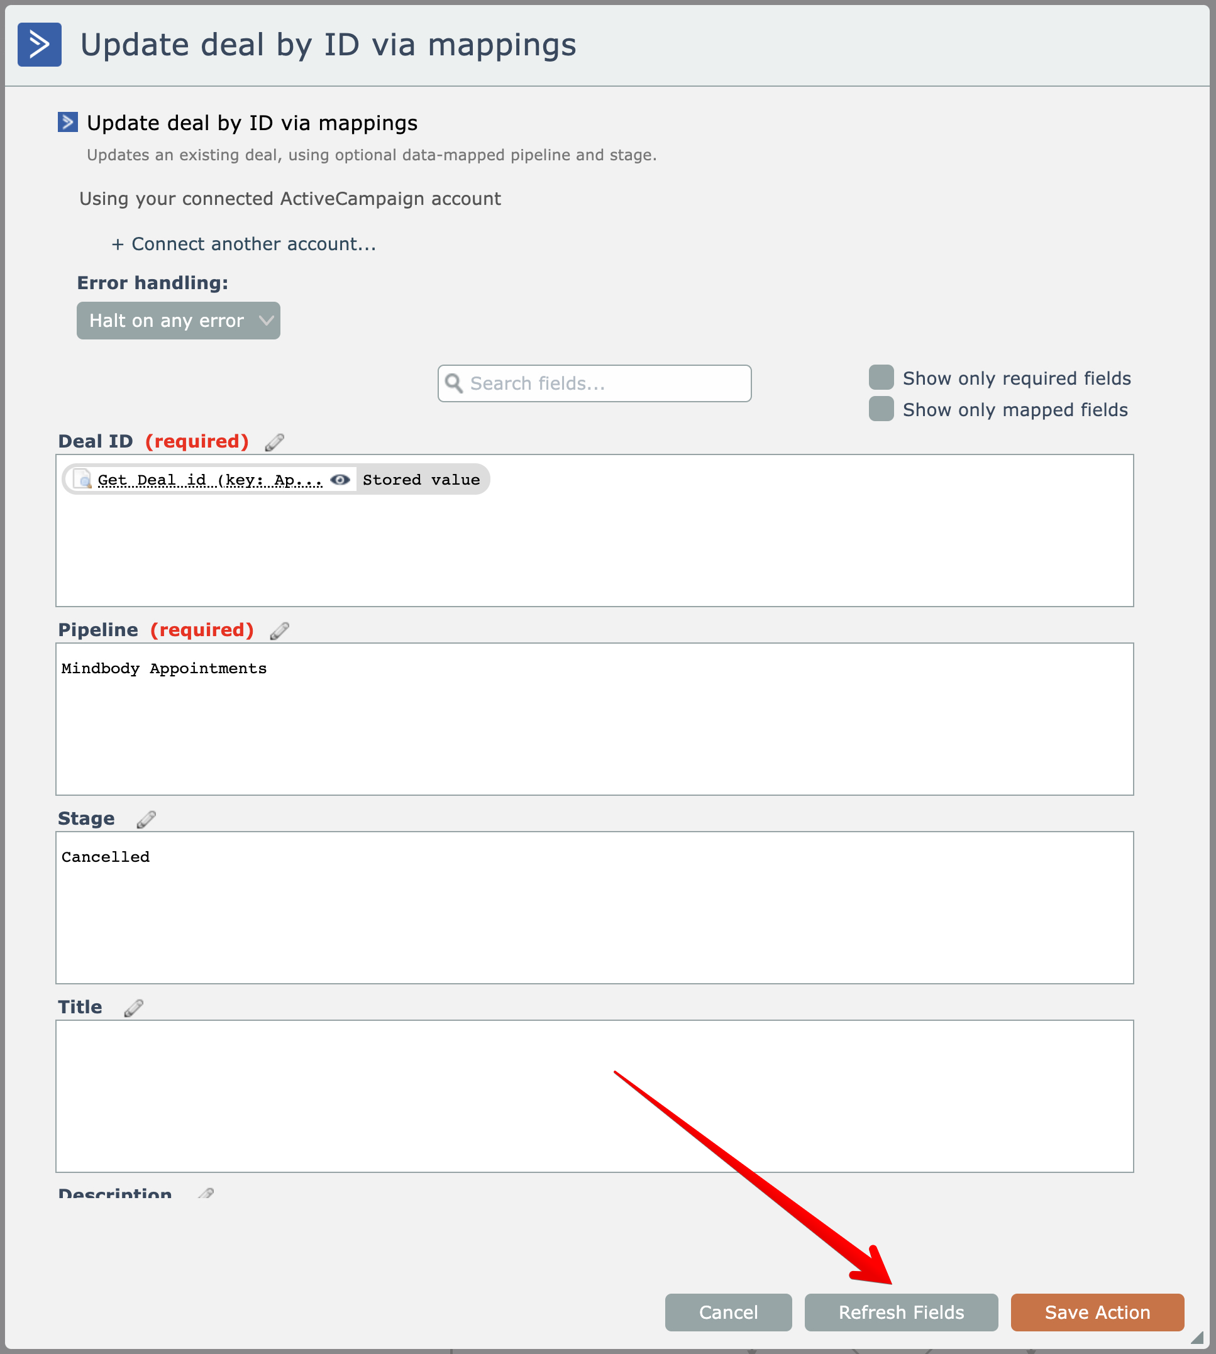Click the Connect another account link
The height and width of the screenshot is (1354, 1216).
(x=244, y=245)
